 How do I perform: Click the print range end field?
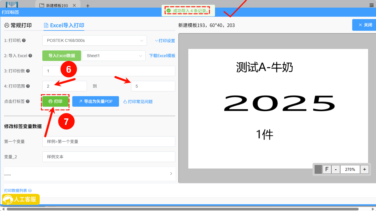[x=153, y=86]
